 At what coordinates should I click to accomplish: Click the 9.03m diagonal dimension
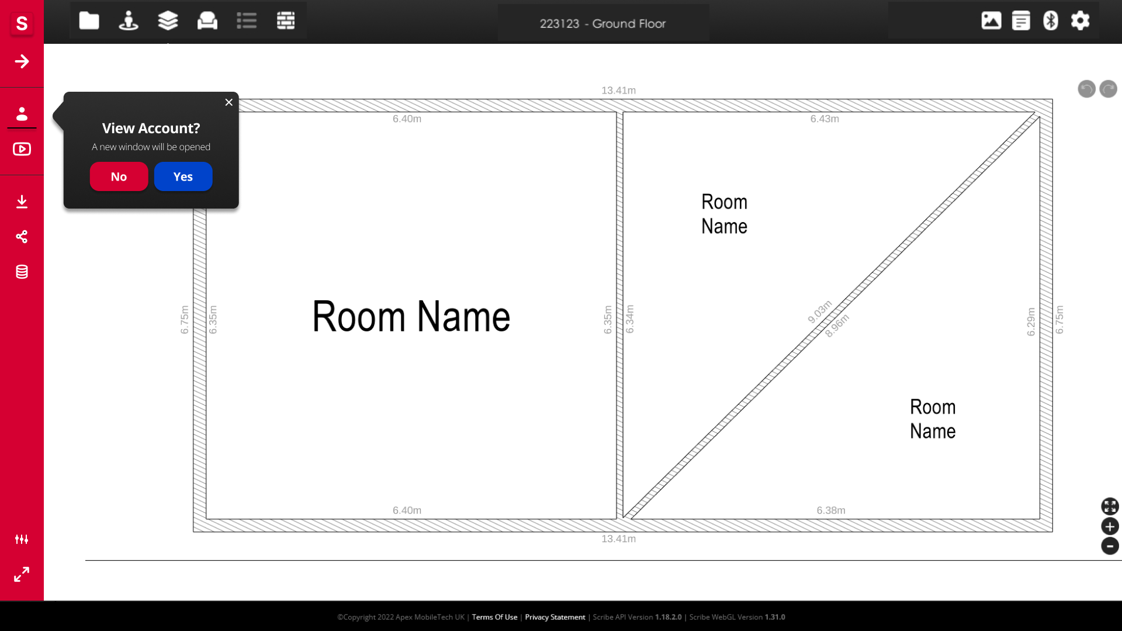(819, 312)
